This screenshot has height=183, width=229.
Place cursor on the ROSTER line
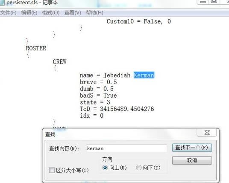point(36,48)
